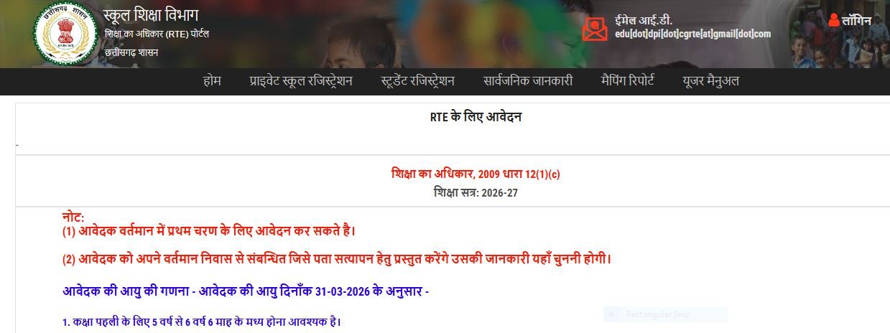
Task: Click the red email envelope icon
Action: coord(594,29)
